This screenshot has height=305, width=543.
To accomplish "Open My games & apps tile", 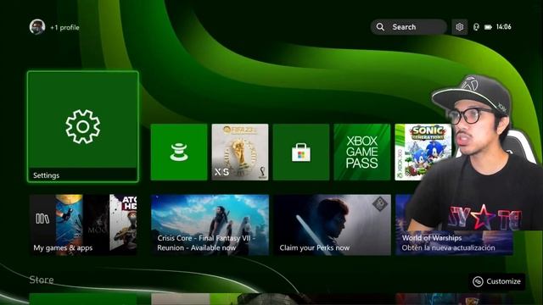I will [83, 225].
